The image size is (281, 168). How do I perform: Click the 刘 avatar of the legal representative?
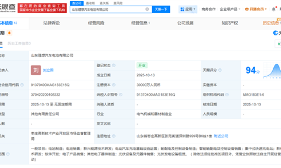coord(36,70)
